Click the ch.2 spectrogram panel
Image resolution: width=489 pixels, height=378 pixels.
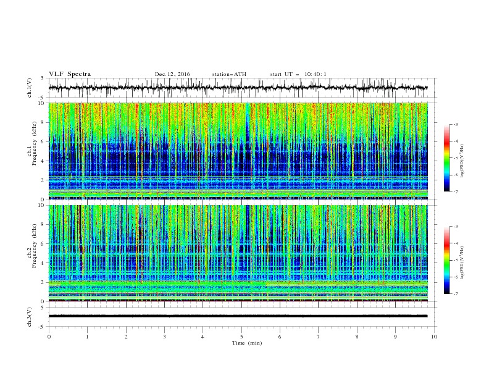(238, 253)
